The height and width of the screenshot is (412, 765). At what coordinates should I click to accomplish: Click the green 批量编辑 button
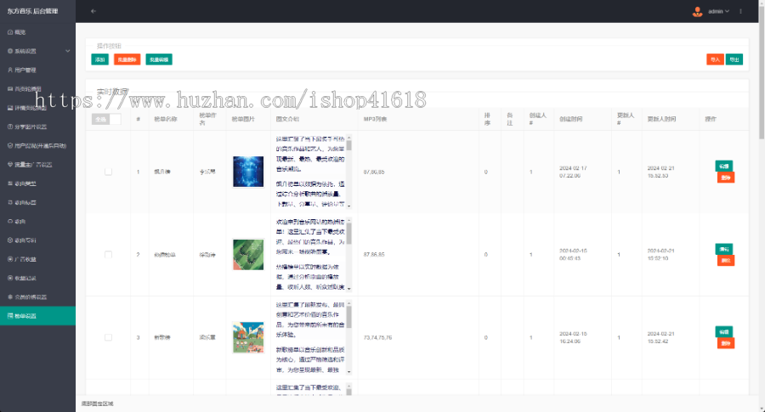pyautogui.click(x=159, y=59)
